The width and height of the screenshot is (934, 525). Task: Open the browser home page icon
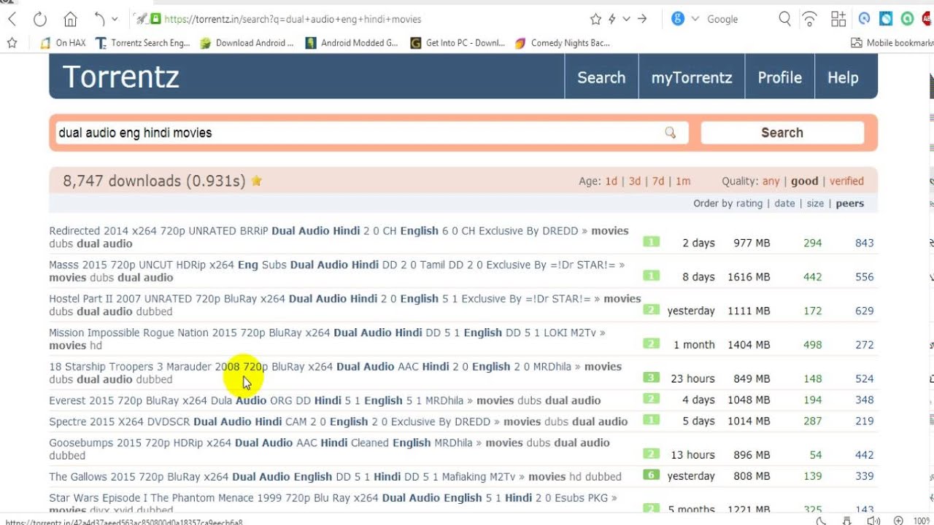click(70, 19)
